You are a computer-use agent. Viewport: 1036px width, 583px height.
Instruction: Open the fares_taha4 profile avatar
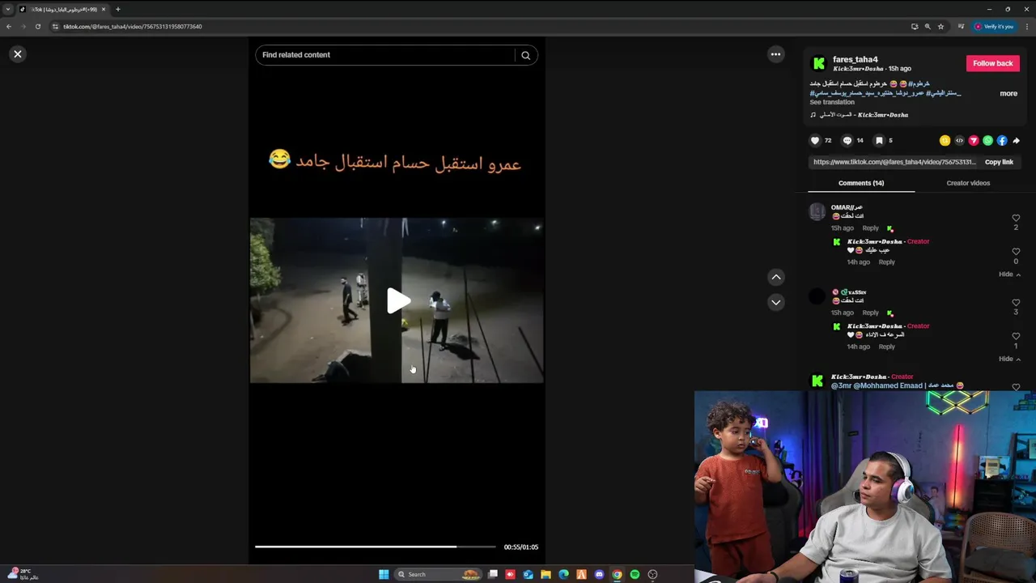[x=818, y=63]
